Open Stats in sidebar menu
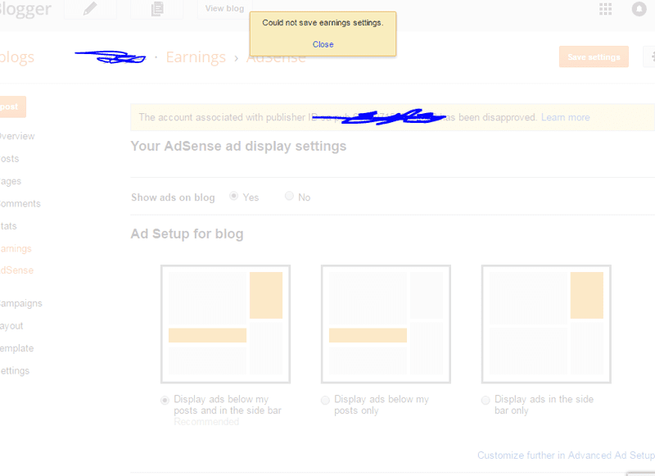Viewport: 655px width, 476px height. [8, 226]
